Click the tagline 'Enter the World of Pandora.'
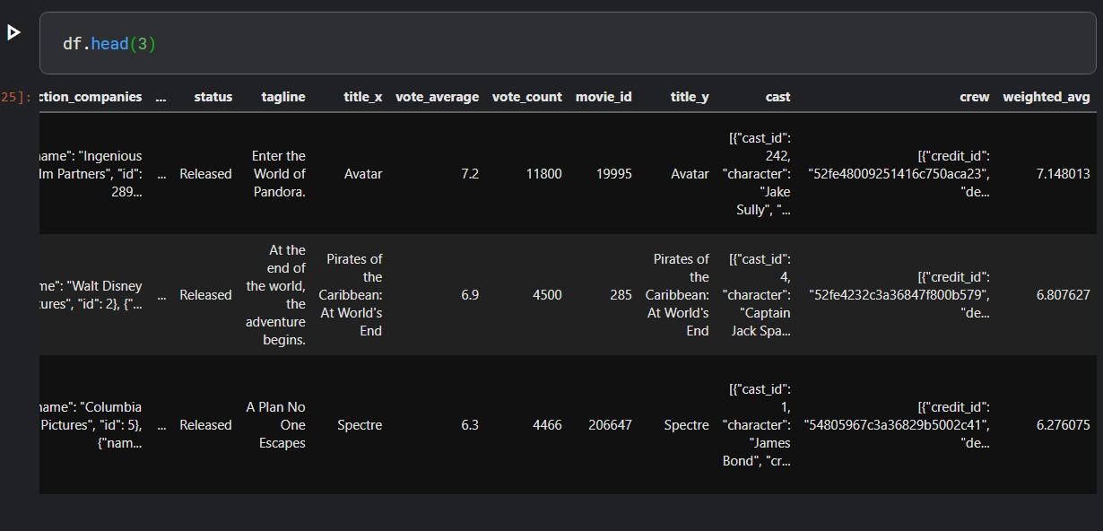The image size is (1103, 531). pos(279,174)
